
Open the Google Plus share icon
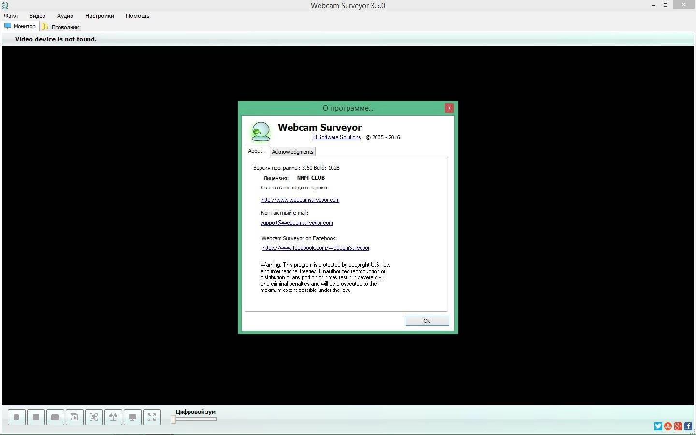(x=678, y=426)
